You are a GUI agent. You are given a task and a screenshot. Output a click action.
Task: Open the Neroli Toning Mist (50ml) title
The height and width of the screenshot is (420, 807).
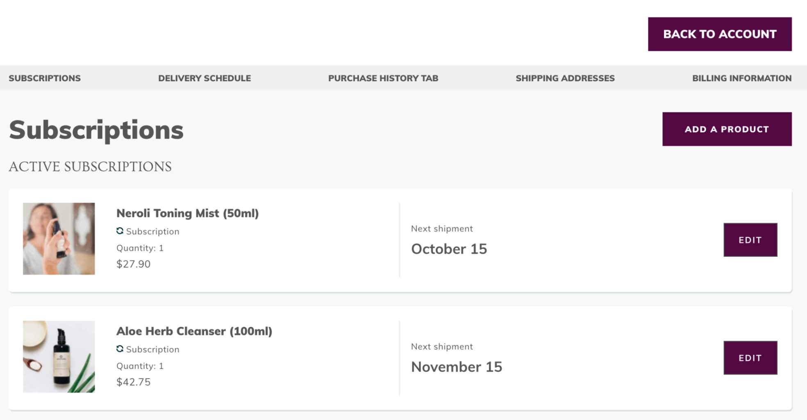187,213
